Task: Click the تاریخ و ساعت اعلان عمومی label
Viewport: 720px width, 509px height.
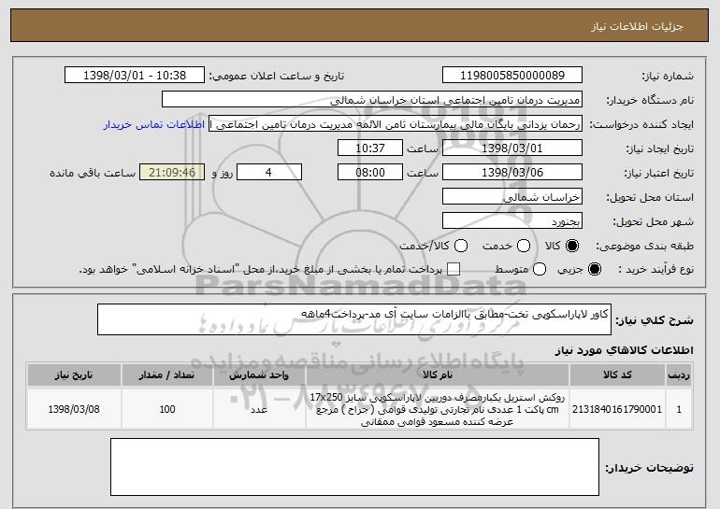Action: point(277,76)
